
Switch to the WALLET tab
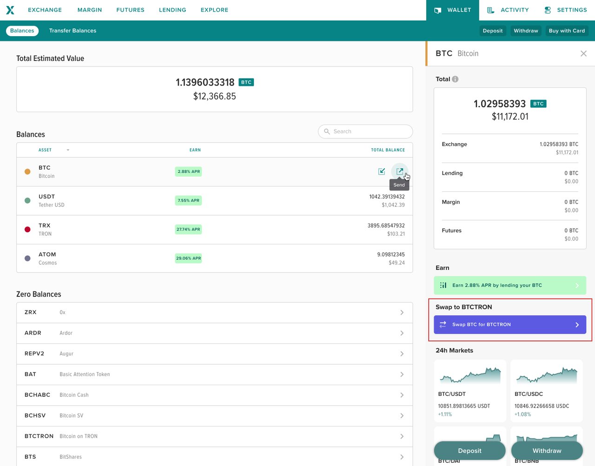[x=452, y=10]
